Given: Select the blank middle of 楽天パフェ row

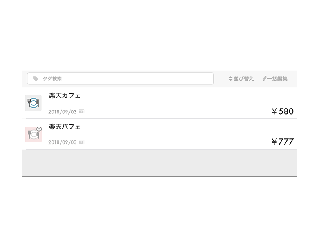Looking at the screenshot, I should click(172, 134).
